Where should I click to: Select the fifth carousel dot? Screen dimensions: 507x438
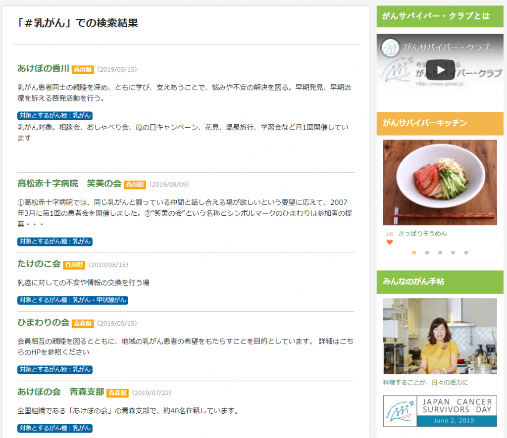pyautogui.click(x=466, y=252)
